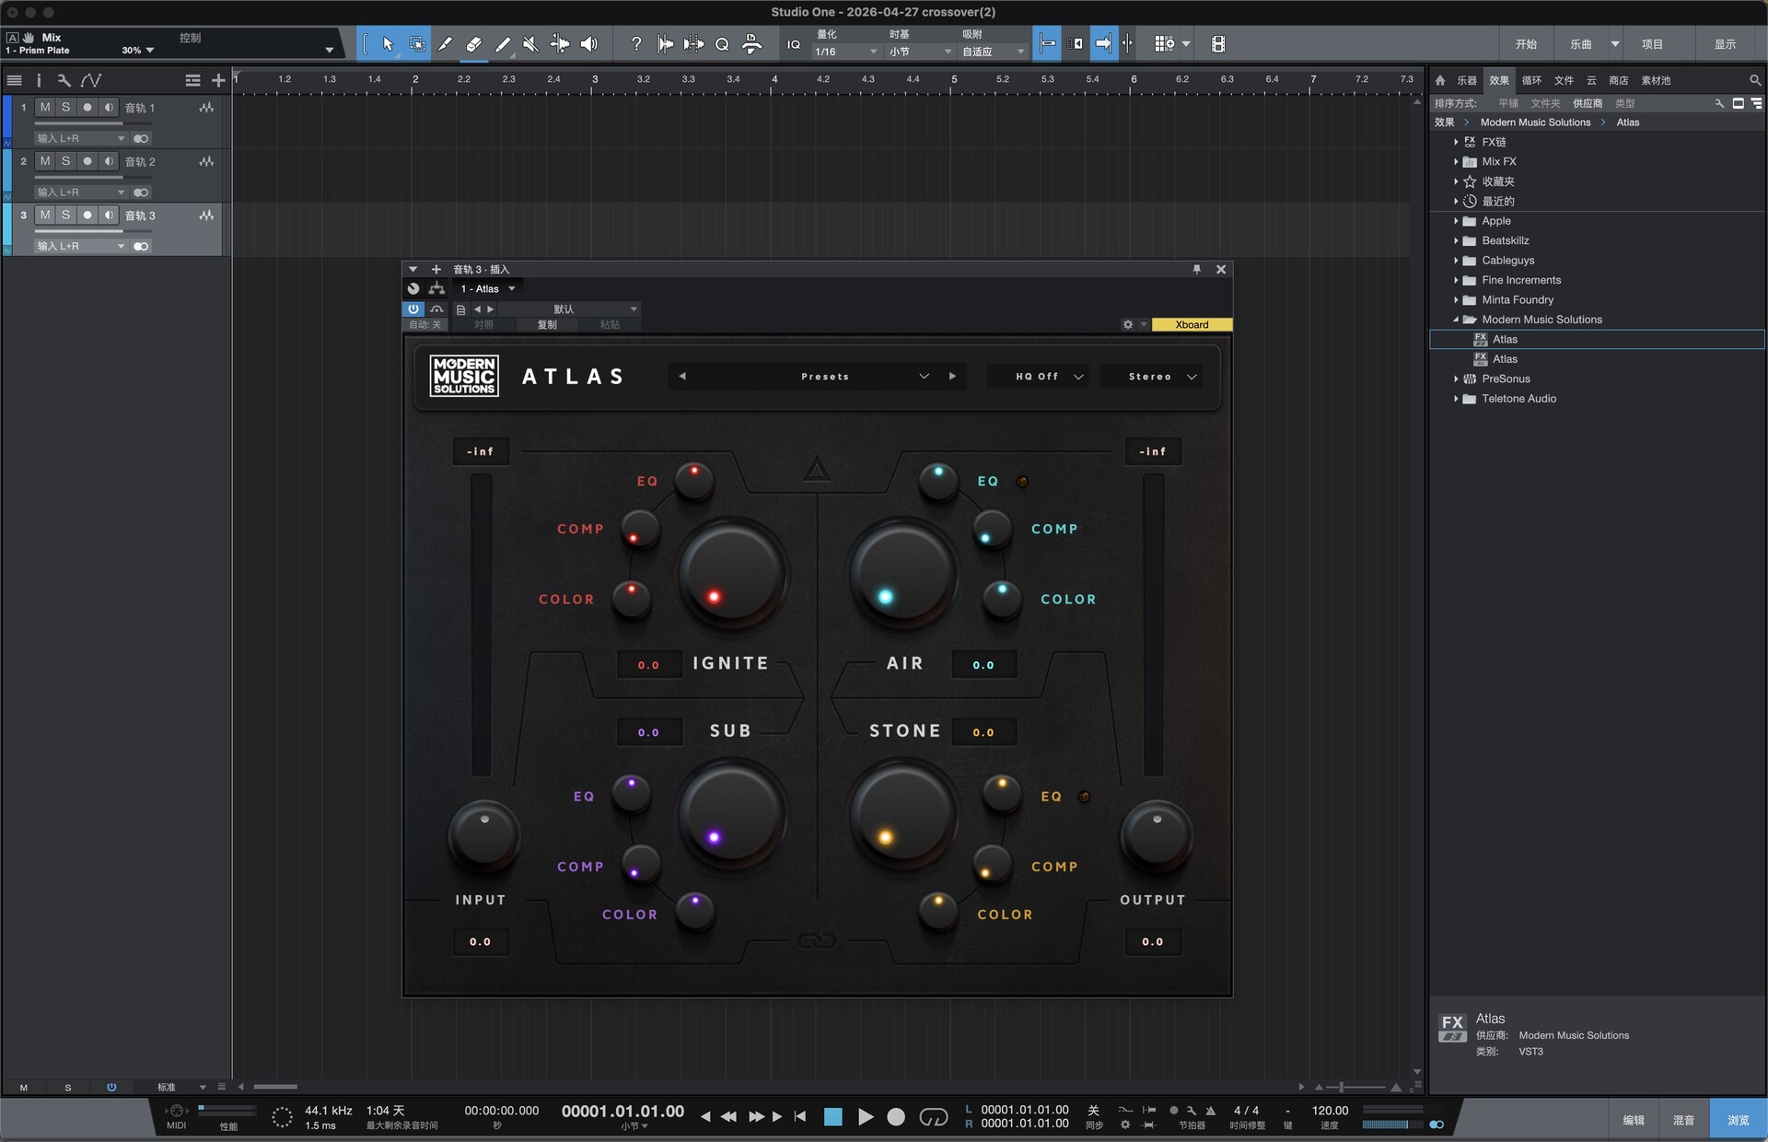Open the Stereo mode dropdown
Image resolution: width=1768 pixels, height=1142 pixels.
(x=1153, y=376)
